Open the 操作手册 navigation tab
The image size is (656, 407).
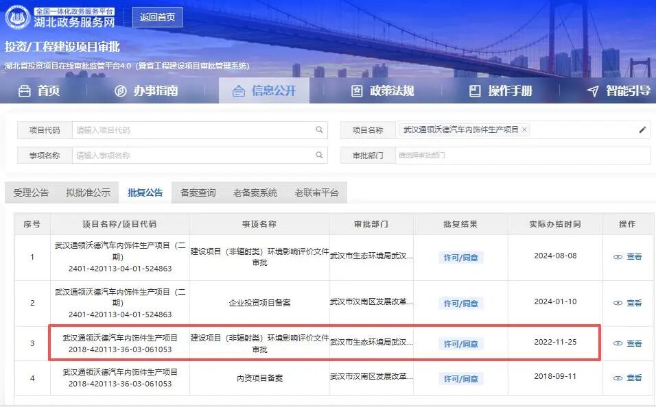click(500, 90)
